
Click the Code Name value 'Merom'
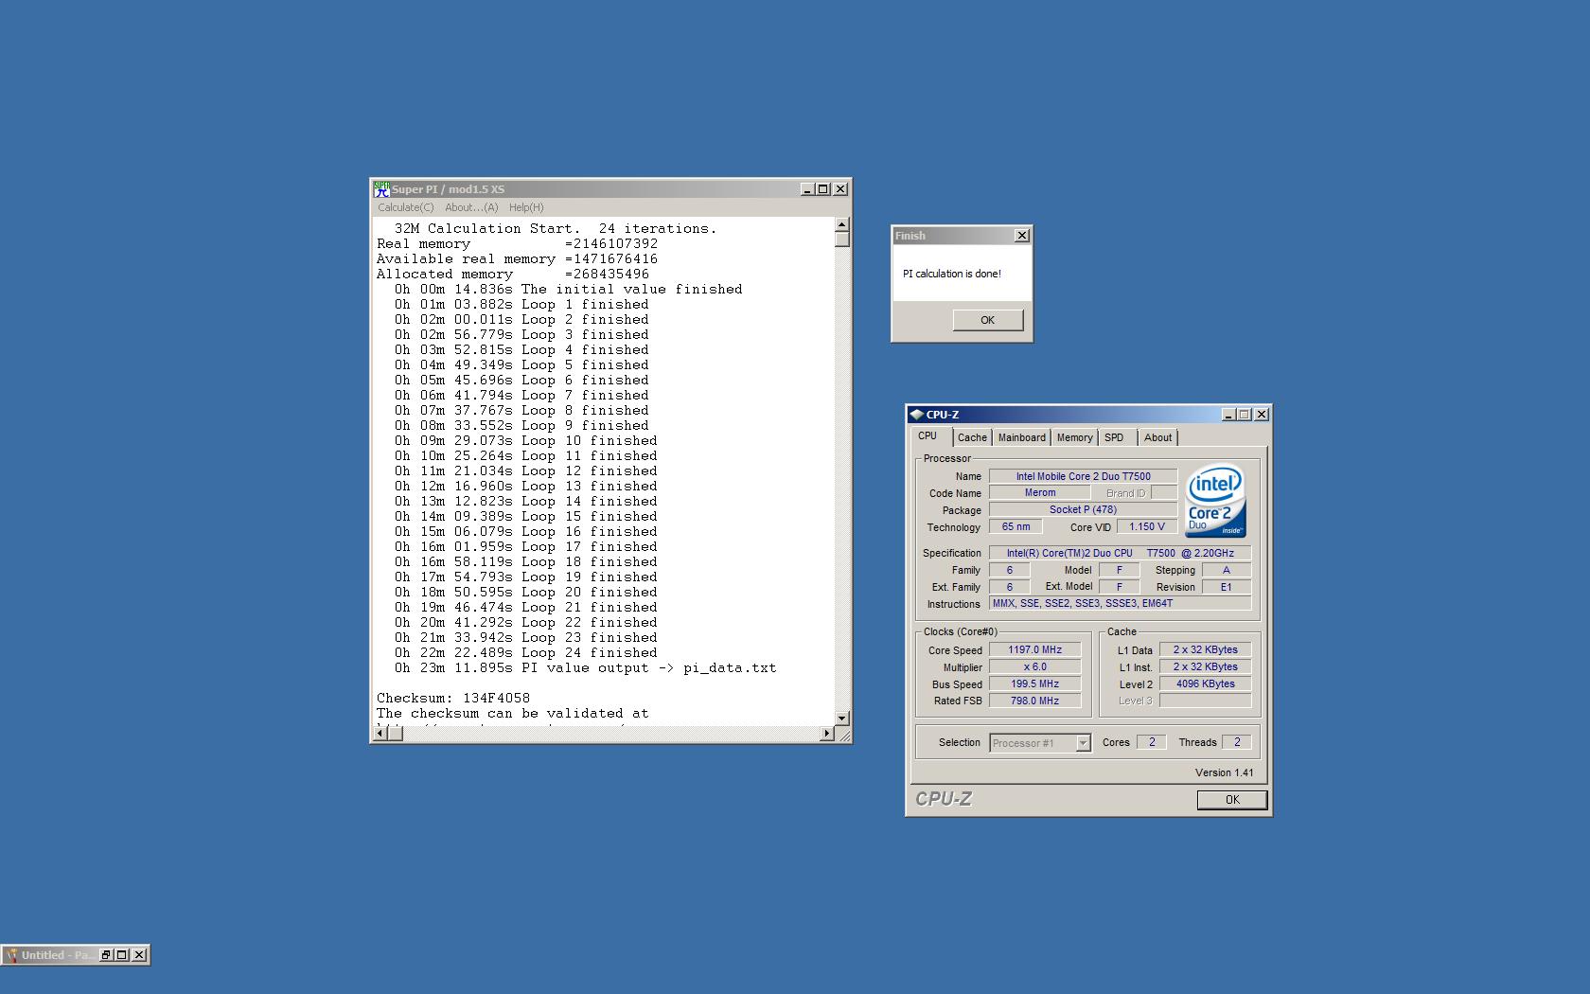click(1039, 493)
